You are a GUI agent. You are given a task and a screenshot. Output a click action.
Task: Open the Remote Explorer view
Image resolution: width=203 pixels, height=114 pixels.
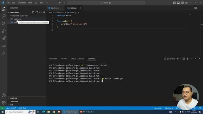pyautogui.click(x=3, y=45)
